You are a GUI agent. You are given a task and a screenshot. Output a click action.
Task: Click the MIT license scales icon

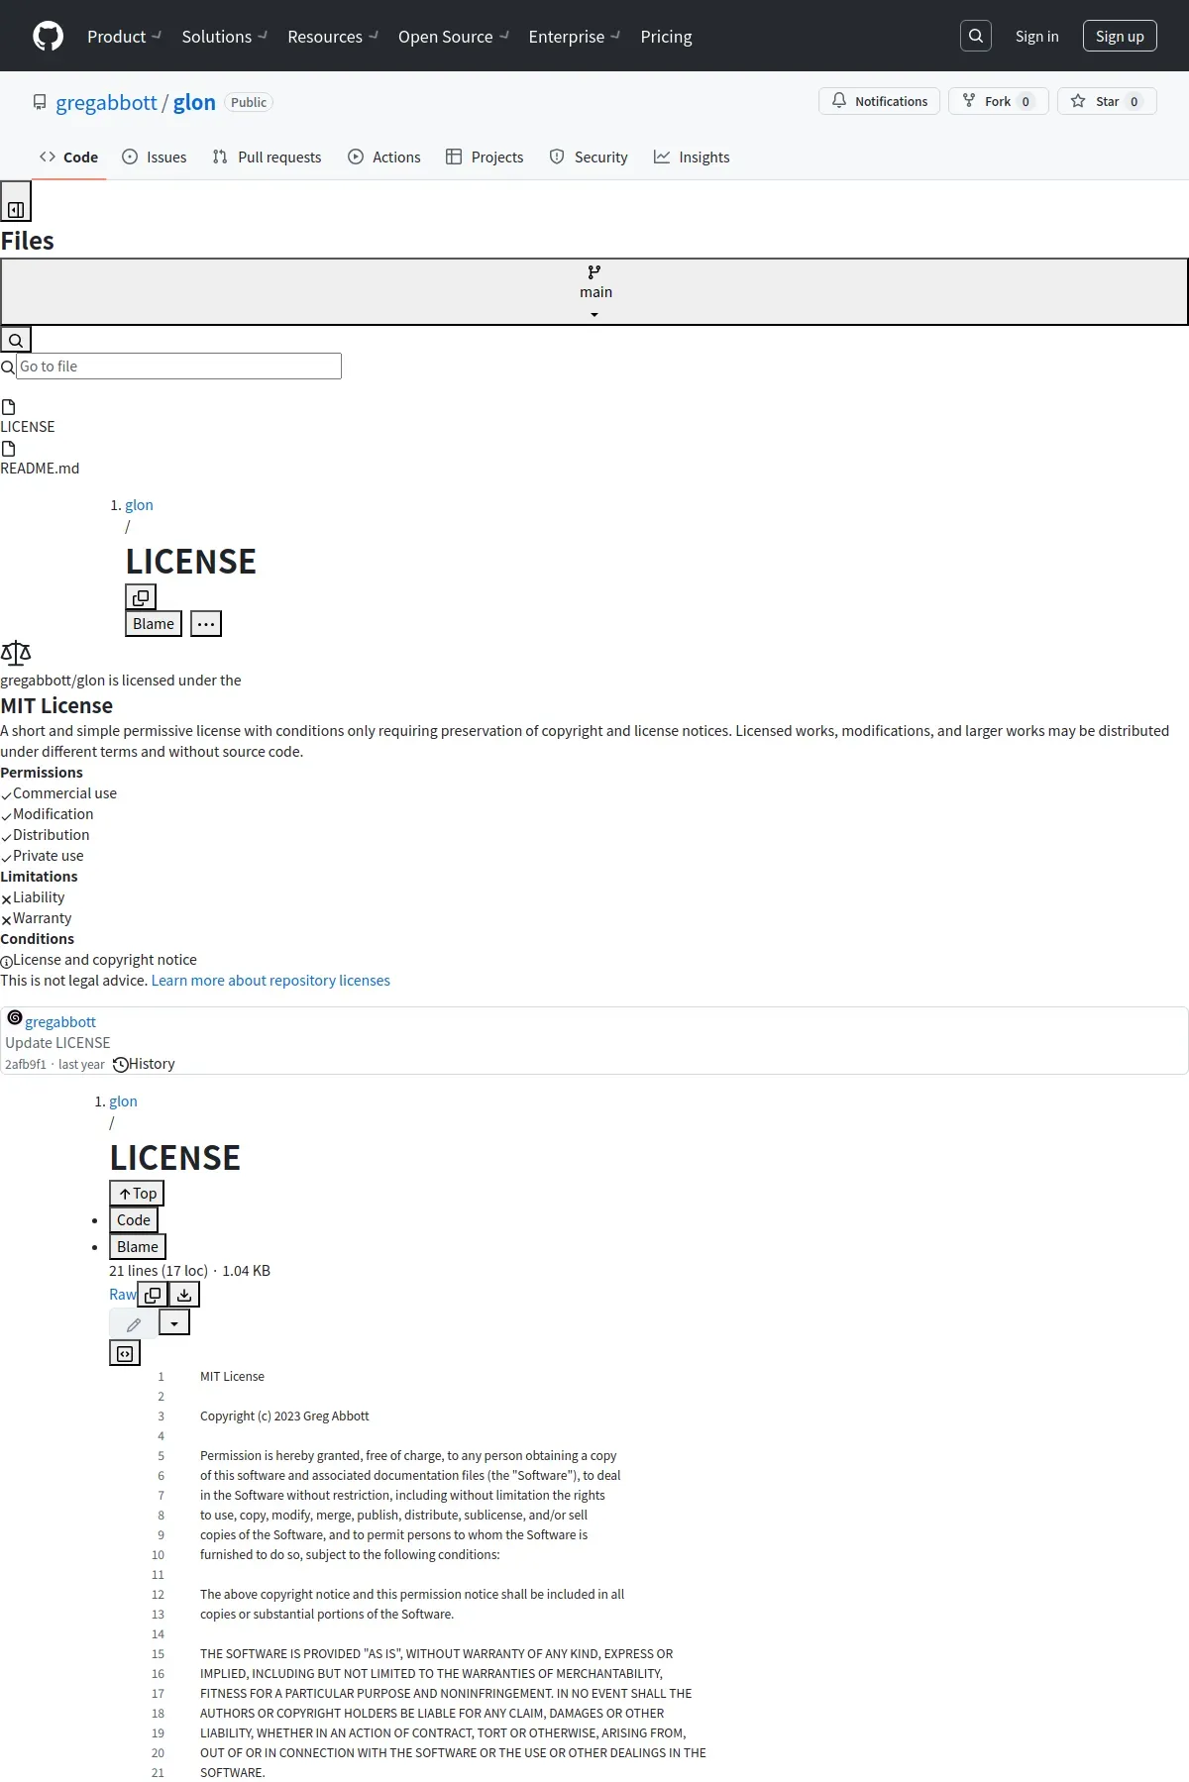point(16,652)
